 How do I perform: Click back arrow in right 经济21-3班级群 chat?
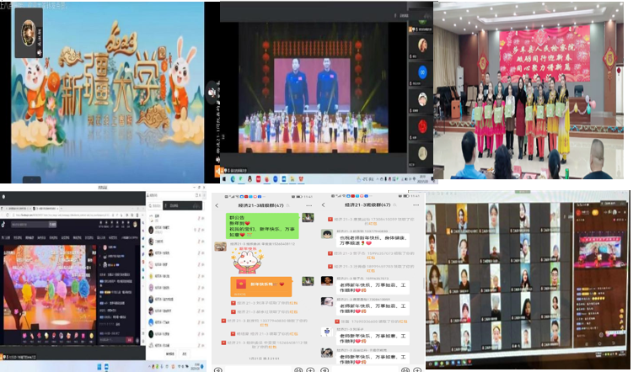(325, 205)
